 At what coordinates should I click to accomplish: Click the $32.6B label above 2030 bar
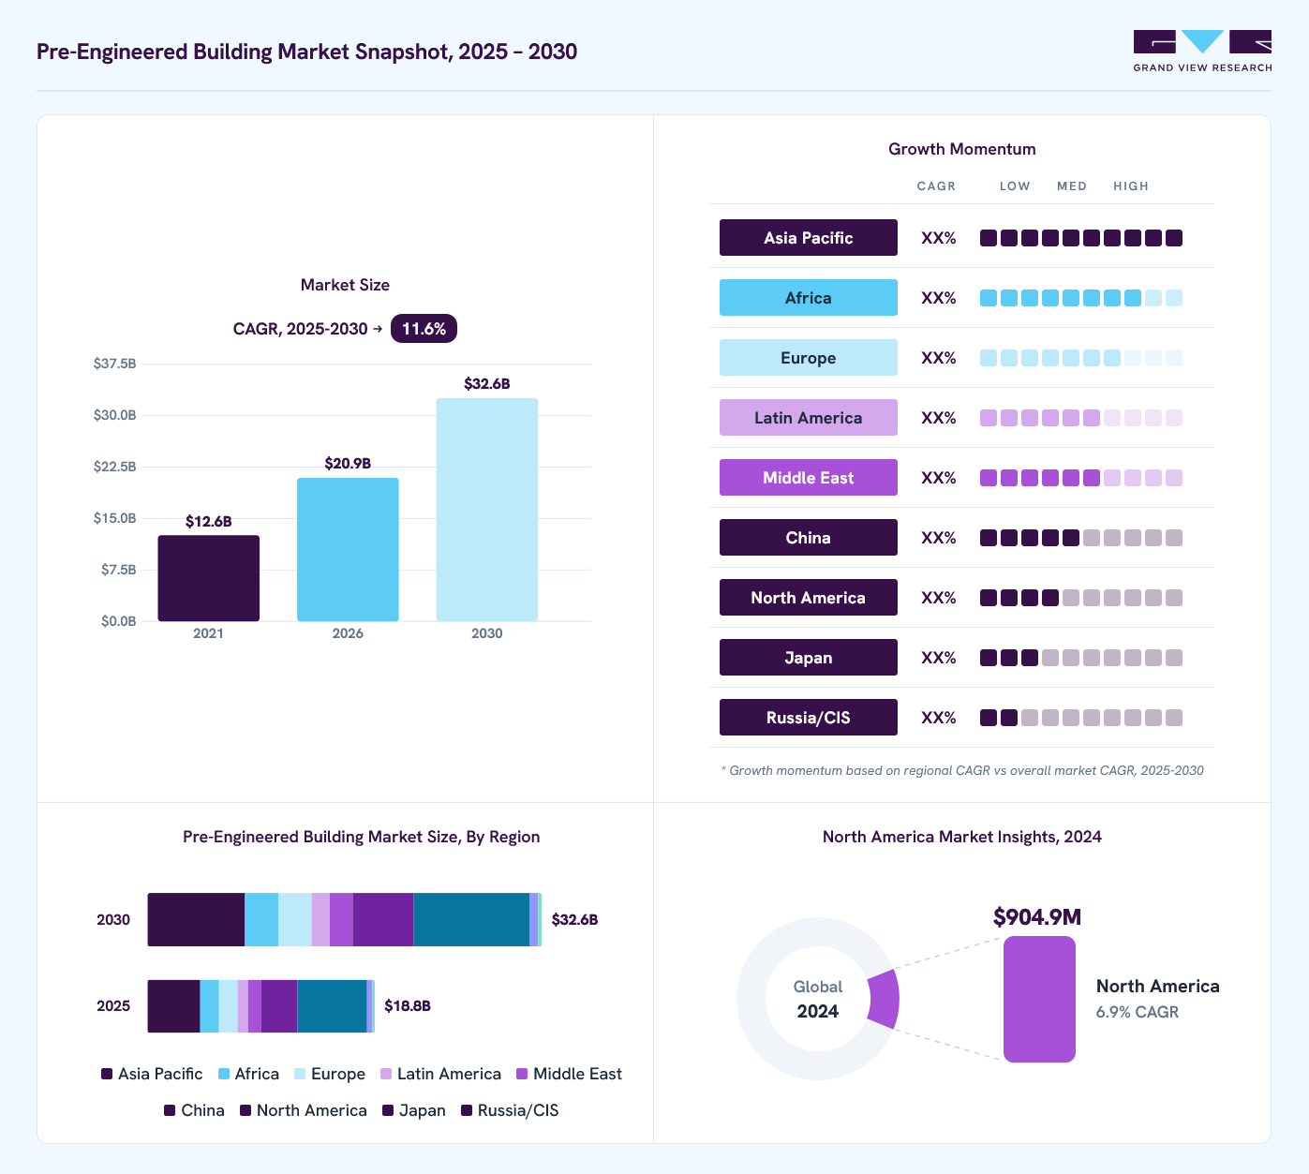pos(487,383)
